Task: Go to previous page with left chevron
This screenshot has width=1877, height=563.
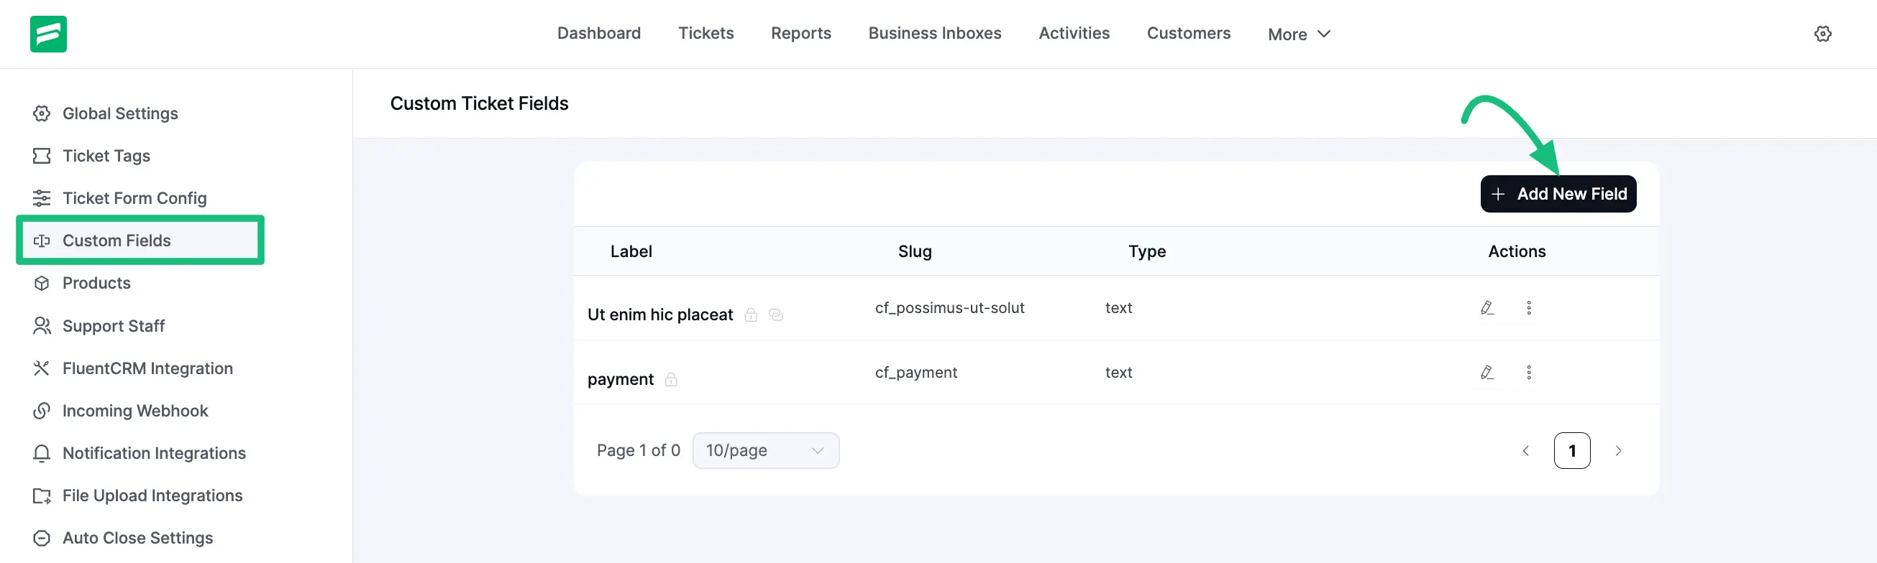Action: [1525, 451]
